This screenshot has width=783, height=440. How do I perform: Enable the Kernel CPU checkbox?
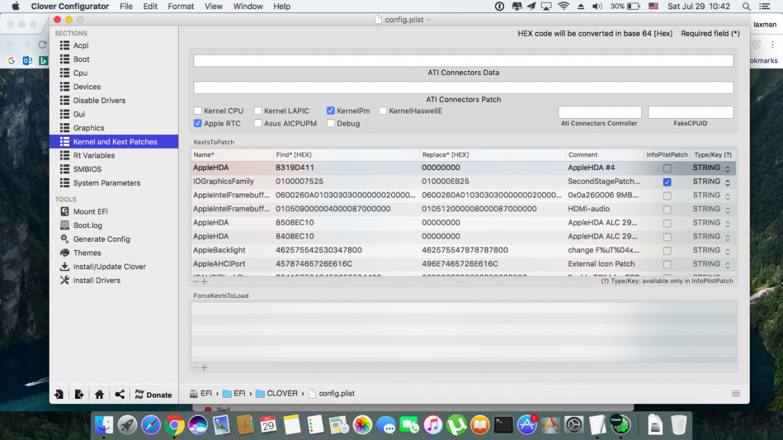tap(198, 111)
